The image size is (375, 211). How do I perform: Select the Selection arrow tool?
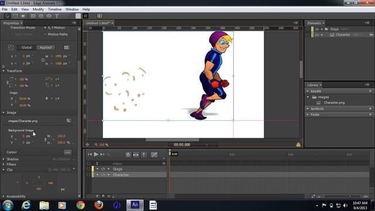(x=7, y=16)
